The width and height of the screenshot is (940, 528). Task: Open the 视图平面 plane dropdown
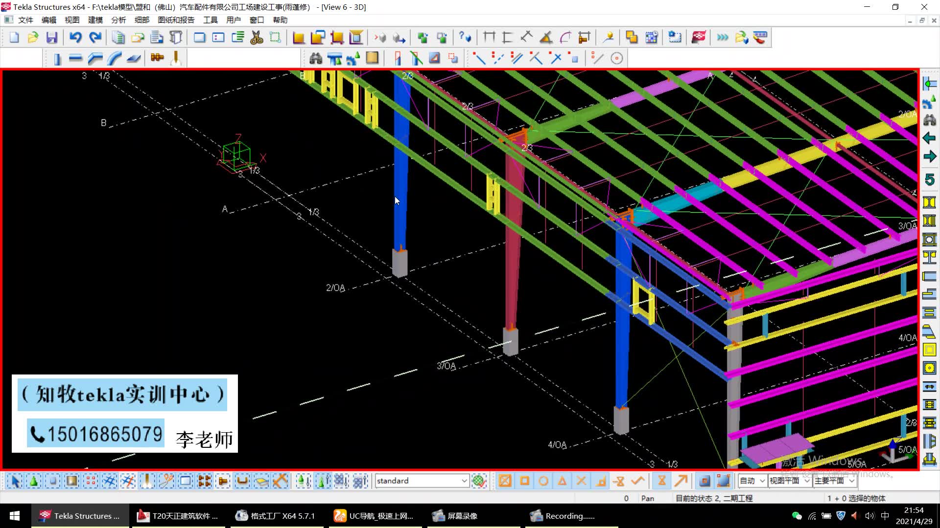coord(806,481)
